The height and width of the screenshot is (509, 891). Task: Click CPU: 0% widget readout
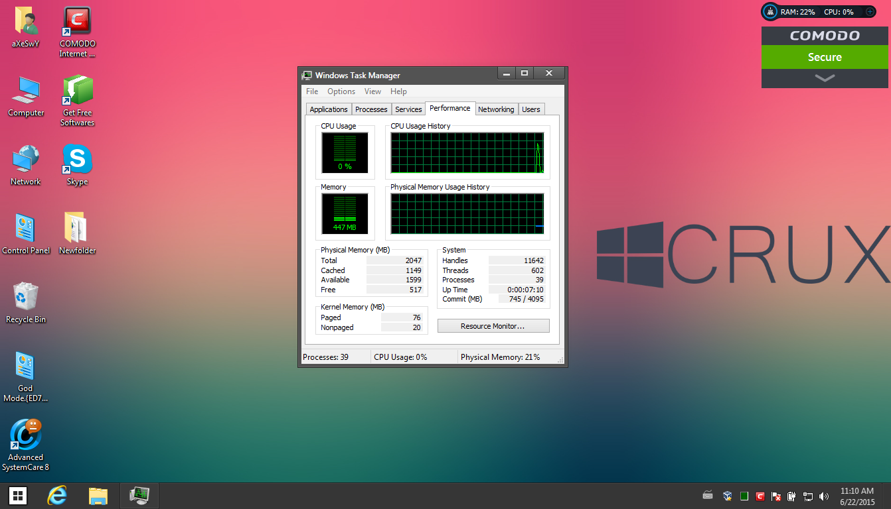click(839, 12)
